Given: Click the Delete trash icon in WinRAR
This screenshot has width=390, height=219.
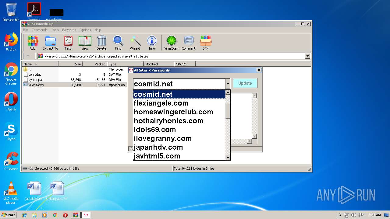Looking at the screenshot, I should click(x=101, y=43).
